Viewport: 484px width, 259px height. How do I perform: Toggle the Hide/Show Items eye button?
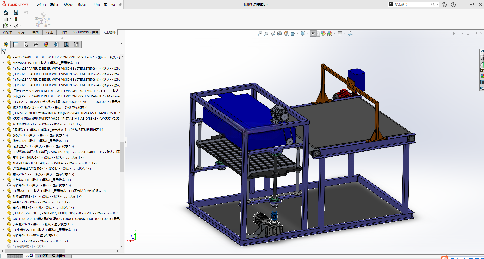tap(313, 33)
